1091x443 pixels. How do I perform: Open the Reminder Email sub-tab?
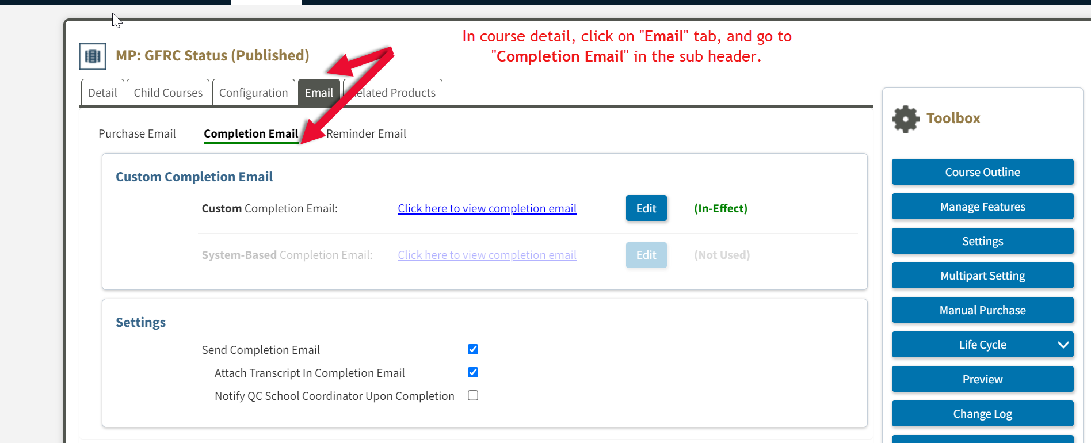(366, 133)
